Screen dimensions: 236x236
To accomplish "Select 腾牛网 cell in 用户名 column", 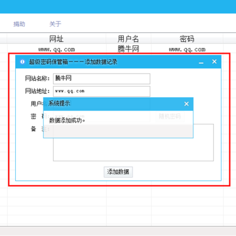I will click(x=128, y=49).
